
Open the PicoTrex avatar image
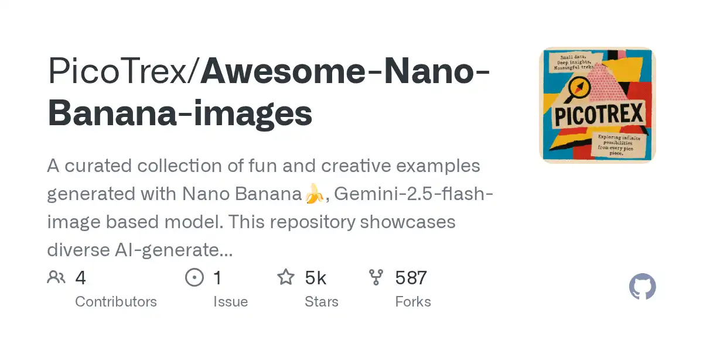coord(598,105)
